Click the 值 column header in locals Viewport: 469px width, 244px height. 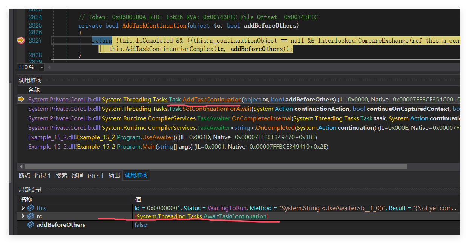click(x=138, y=199)
